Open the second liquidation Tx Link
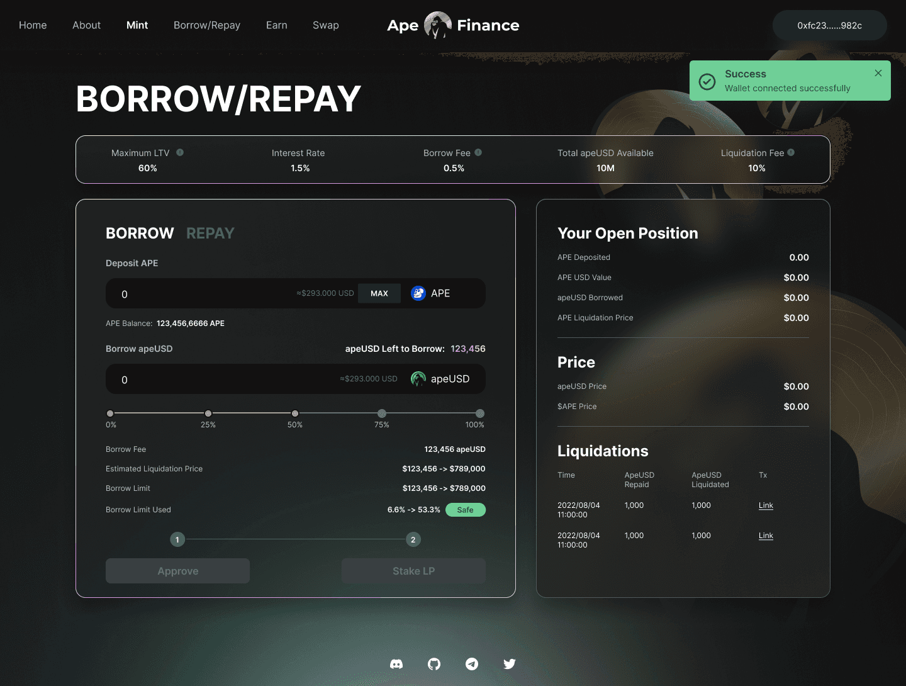The image size is (906, 686). 766,536
